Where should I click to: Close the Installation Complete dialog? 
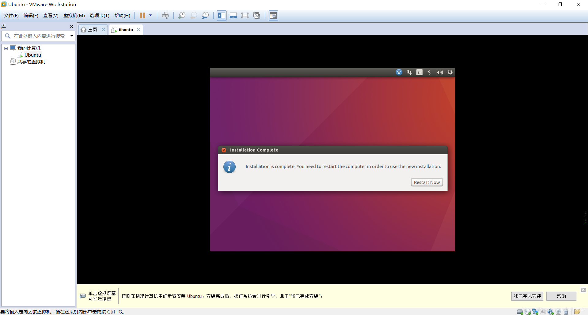[224, 150]
